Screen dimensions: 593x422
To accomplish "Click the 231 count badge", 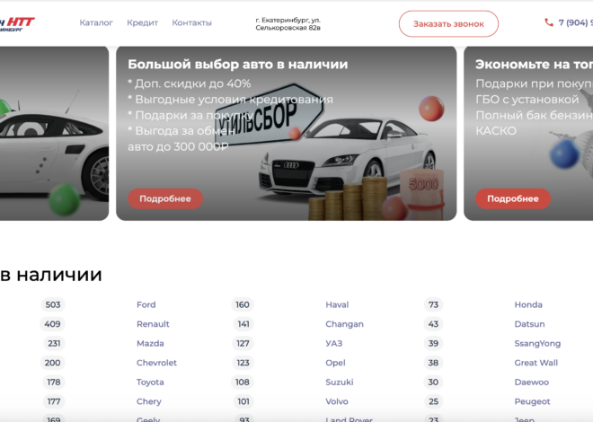I will coord(54,343).
